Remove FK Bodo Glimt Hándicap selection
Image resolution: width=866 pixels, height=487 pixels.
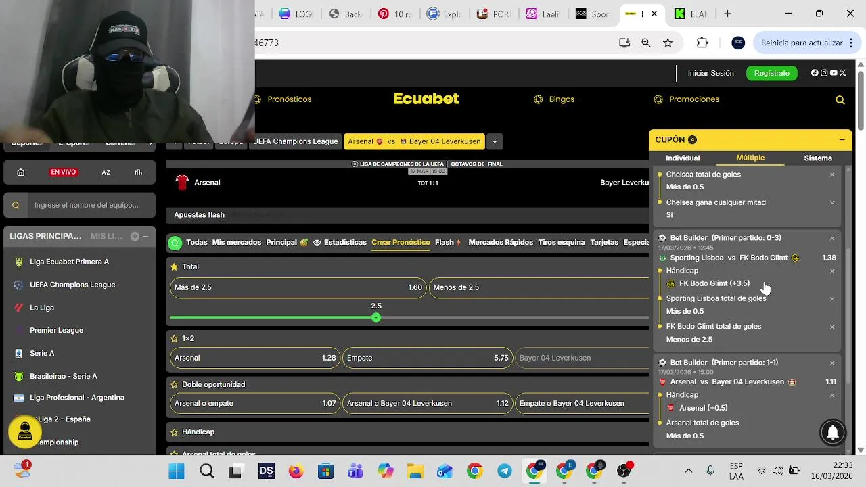click(832, 271)
